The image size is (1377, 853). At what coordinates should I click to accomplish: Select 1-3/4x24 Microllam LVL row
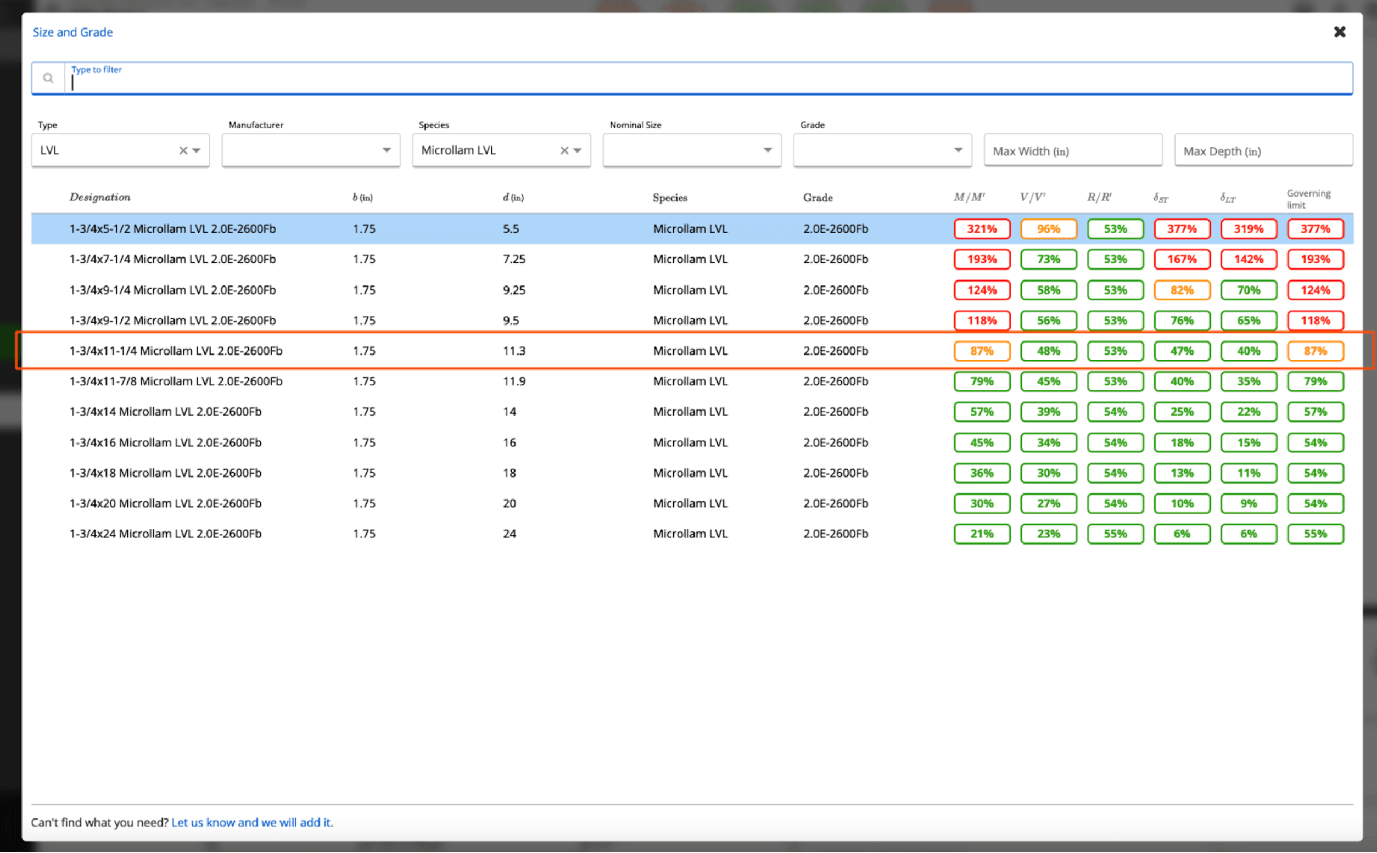coord(692,534)
